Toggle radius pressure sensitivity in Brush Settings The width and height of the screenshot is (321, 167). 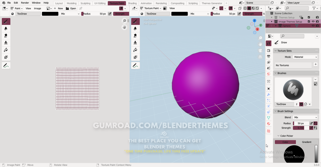pos(311,123)
